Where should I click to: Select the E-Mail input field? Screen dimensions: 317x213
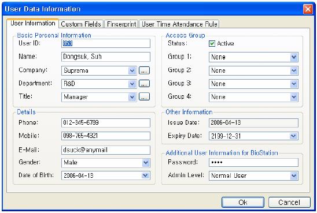(x=106, y=150)
